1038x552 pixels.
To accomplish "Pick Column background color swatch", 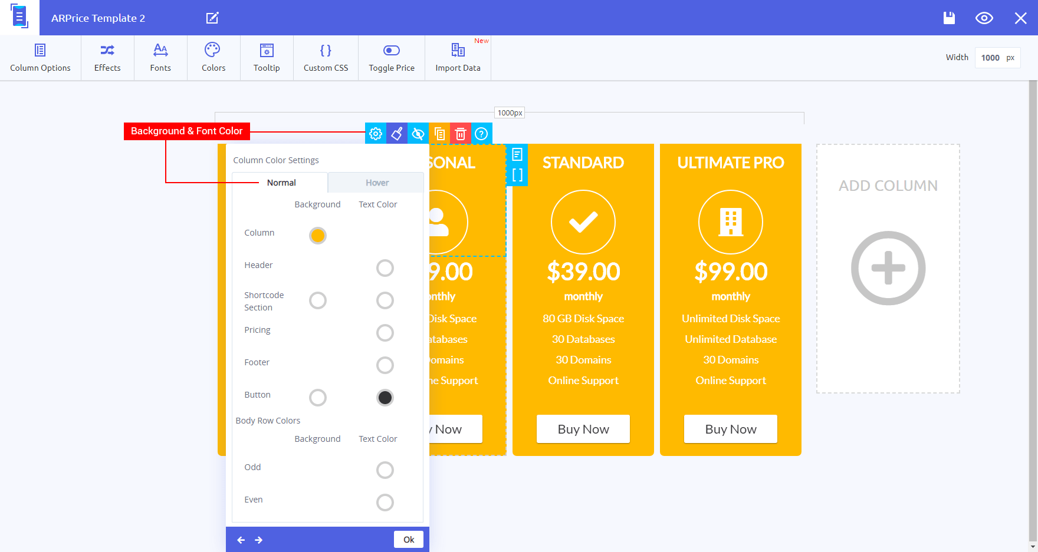I will (318, 236).
